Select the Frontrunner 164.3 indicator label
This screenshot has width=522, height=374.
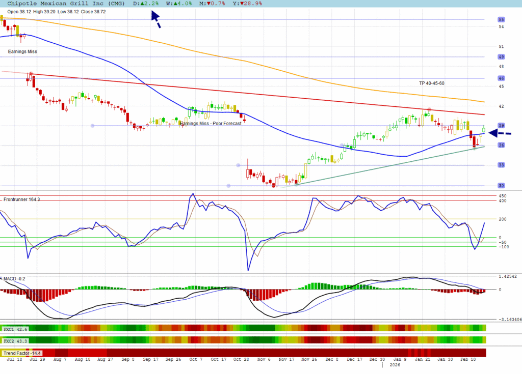(21, 199)
